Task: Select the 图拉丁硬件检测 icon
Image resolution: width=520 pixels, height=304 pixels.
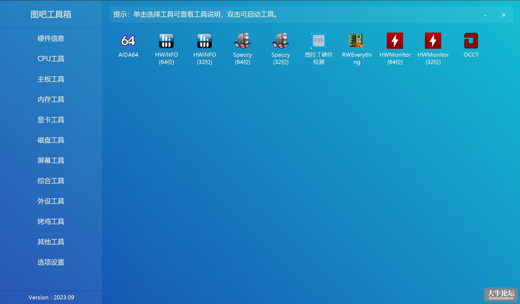Action: point(319,41)
